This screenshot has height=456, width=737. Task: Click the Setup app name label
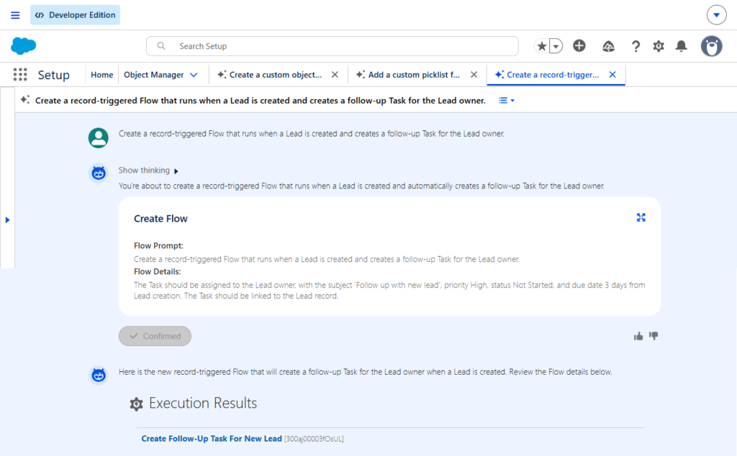click(x=53, y=75)
